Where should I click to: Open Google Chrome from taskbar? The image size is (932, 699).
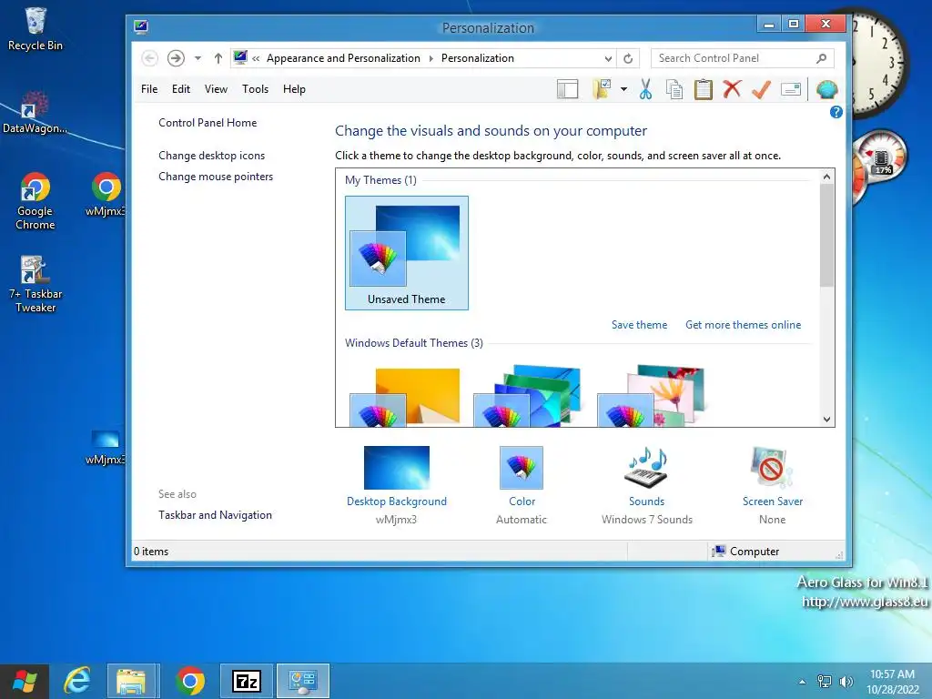coord(190,681)
